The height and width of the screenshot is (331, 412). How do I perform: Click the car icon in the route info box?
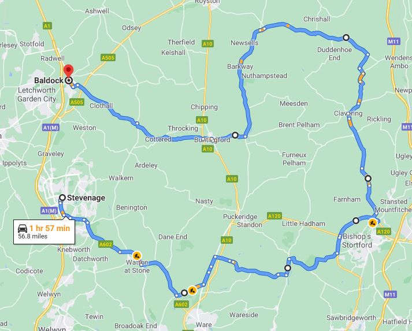click(x=23, y=229)
